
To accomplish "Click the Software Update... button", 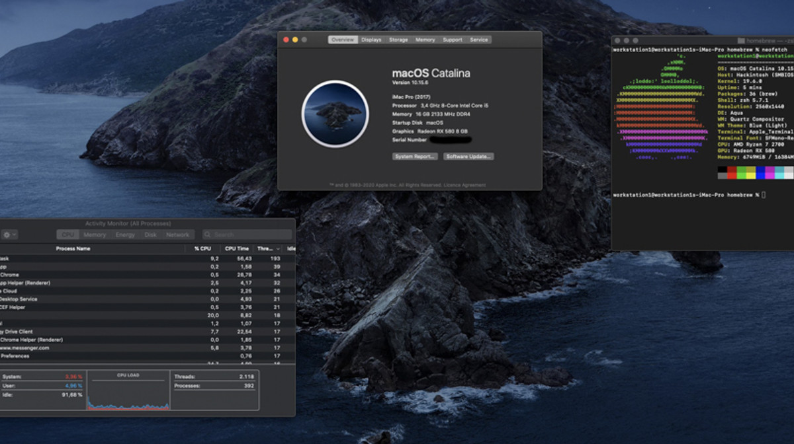I will [x=468, y=157].
